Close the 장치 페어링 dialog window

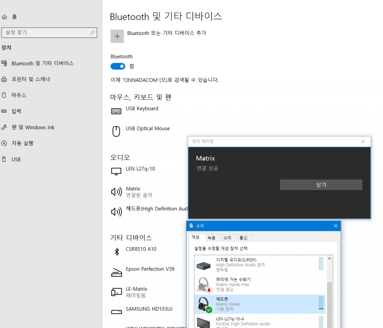click(x=363, y=141)
